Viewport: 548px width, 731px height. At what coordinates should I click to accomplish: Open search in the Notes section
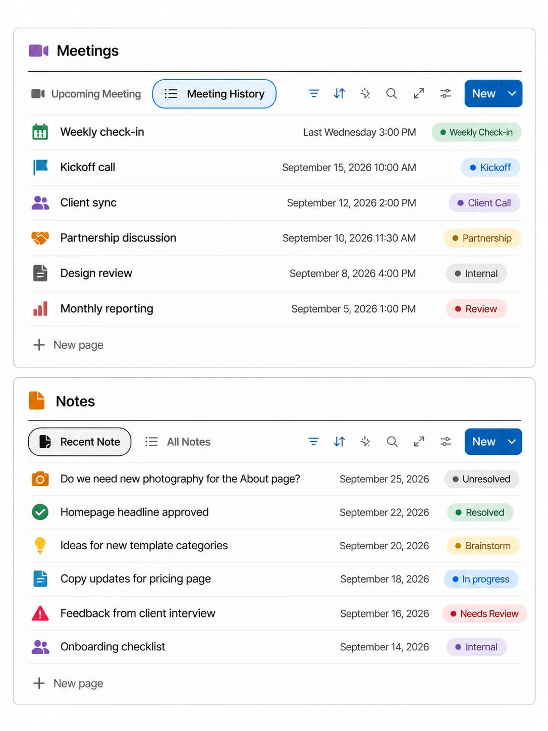click(392, 442)
